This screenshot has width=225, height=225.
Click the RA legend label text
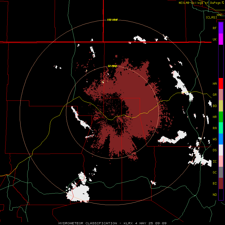pos(214,128)
